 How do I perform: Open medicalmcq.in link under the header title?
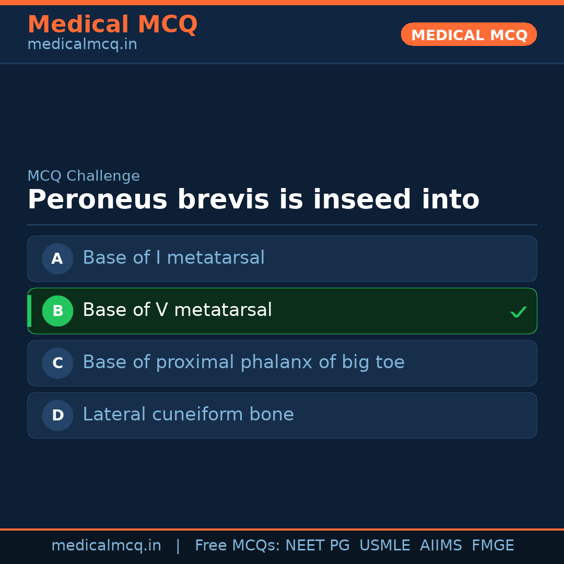click(x=82, y=45)
